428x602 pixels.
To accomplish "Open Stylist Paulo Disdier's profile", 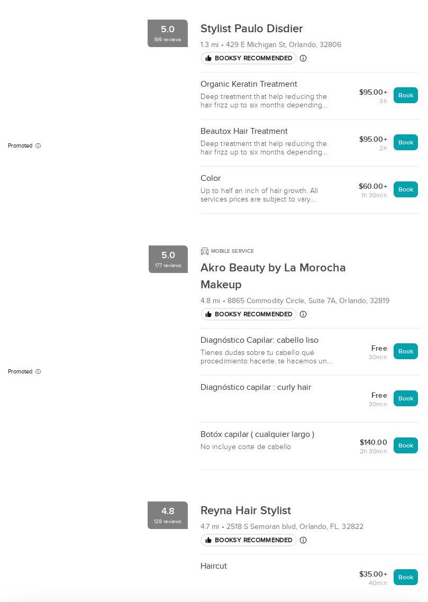I will point(251,29).
